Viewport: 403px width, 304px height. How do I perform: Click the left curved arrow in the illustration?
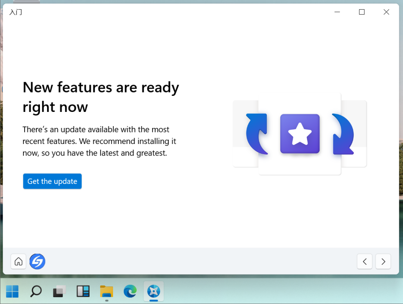pos(256,134)
